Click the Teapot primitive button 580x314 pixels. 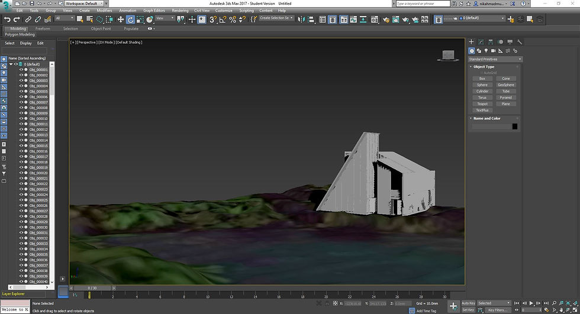point(482,104)
